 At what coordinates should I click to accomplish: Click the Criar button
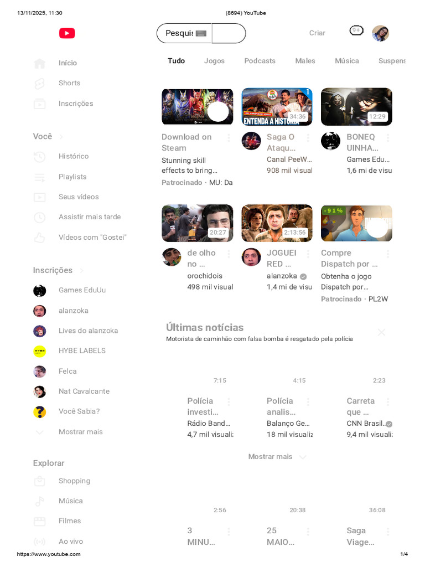(x=317, y=33)
